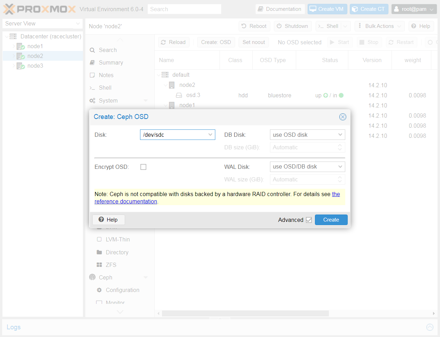Open the Shell dropdown arrow

click(346, 26)
